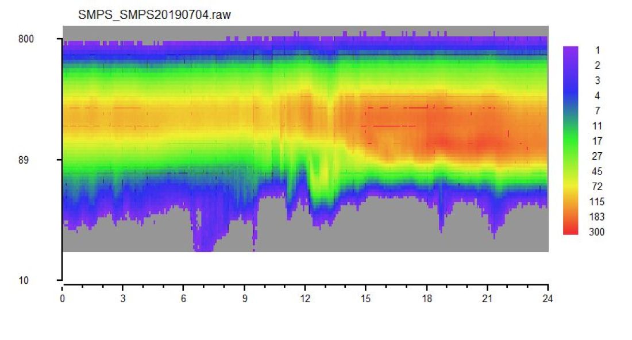Viewport: 632px width, 340px height.
Task: Click the color scale value "11"
Action: [x=597, y=126]
